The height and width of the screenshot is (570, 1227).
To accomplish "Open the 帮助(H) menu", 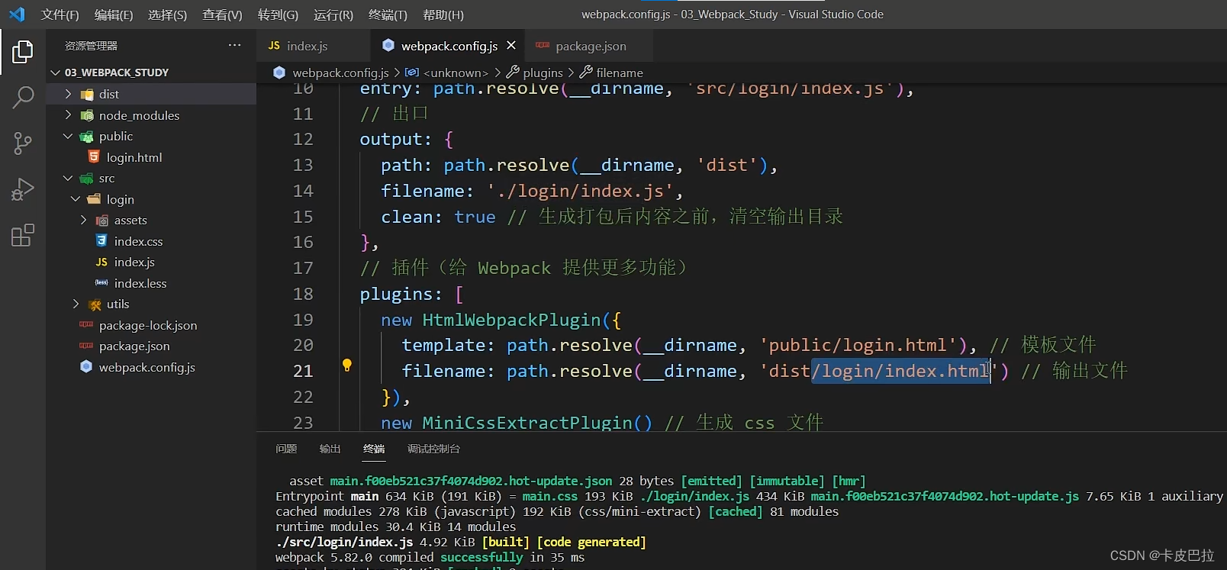I will (443, 14).
